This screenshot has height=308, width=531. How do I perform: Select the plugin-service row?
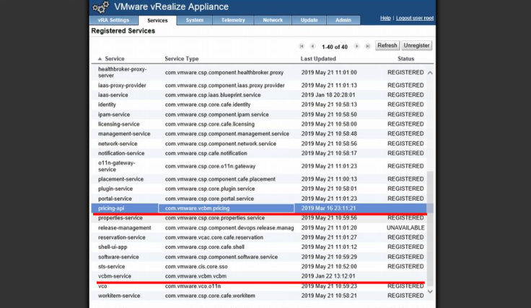coord(259,189)
